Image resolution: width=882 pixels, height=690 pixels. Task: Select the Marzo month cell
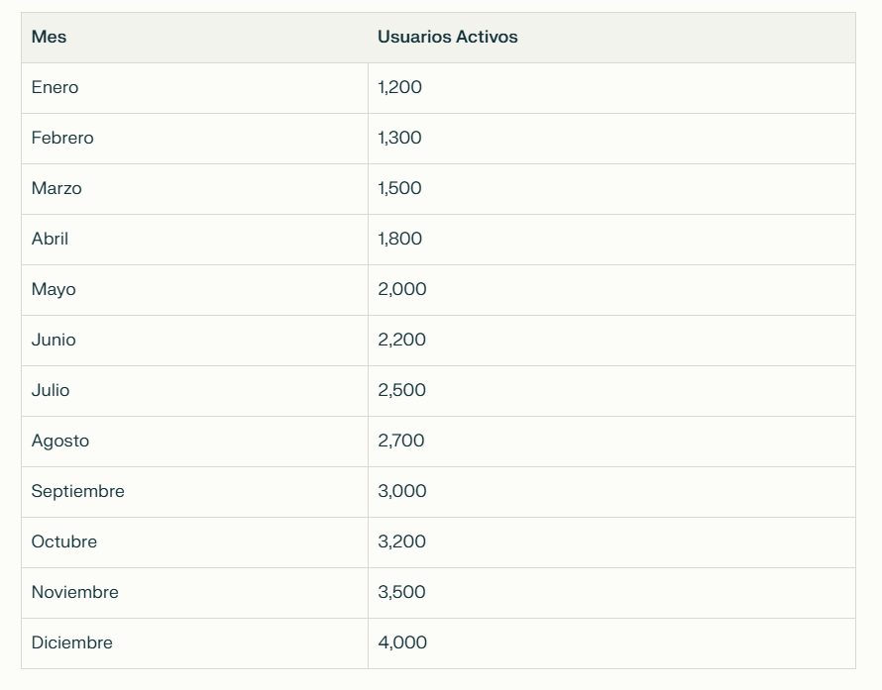(194, 189)
